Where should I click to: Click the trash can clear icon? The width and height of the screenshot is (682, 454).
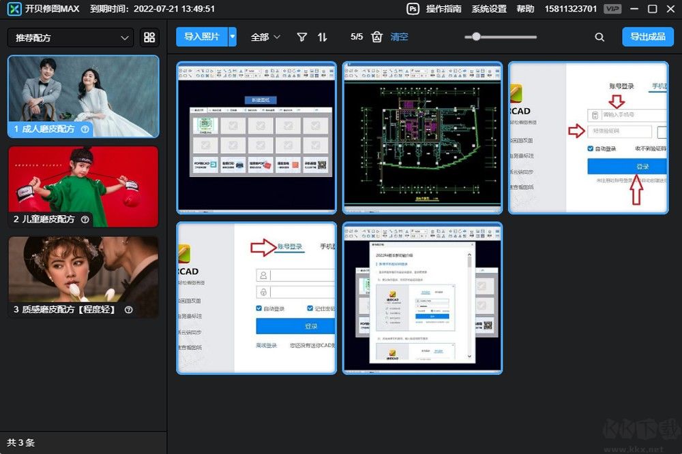(377, 37)
